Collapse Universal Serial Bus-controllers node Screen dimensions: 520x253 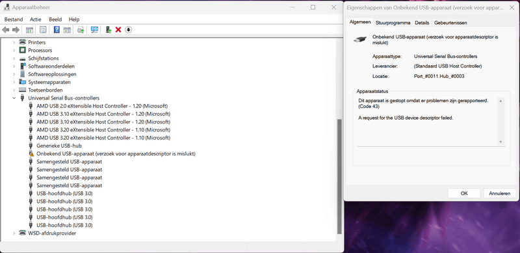pos(14,98)
